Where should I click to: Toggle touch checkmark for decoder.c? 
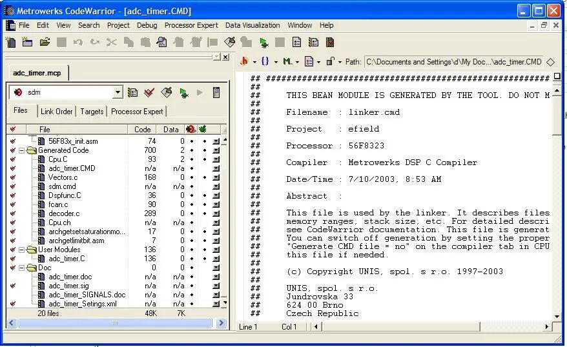[13, 213]
